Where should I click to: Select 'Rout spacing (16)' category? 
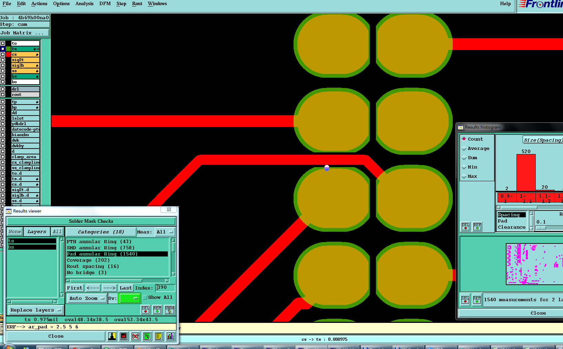(x=93, y=266)
